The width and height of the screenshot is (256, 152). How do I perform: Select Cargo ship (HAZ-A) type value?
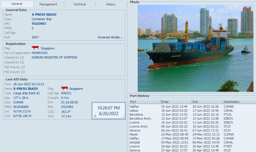coord(26,93)
